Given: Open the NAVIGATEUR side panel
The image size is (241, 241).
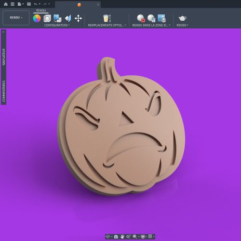Looking at the screenshot, I should [3, 57].
